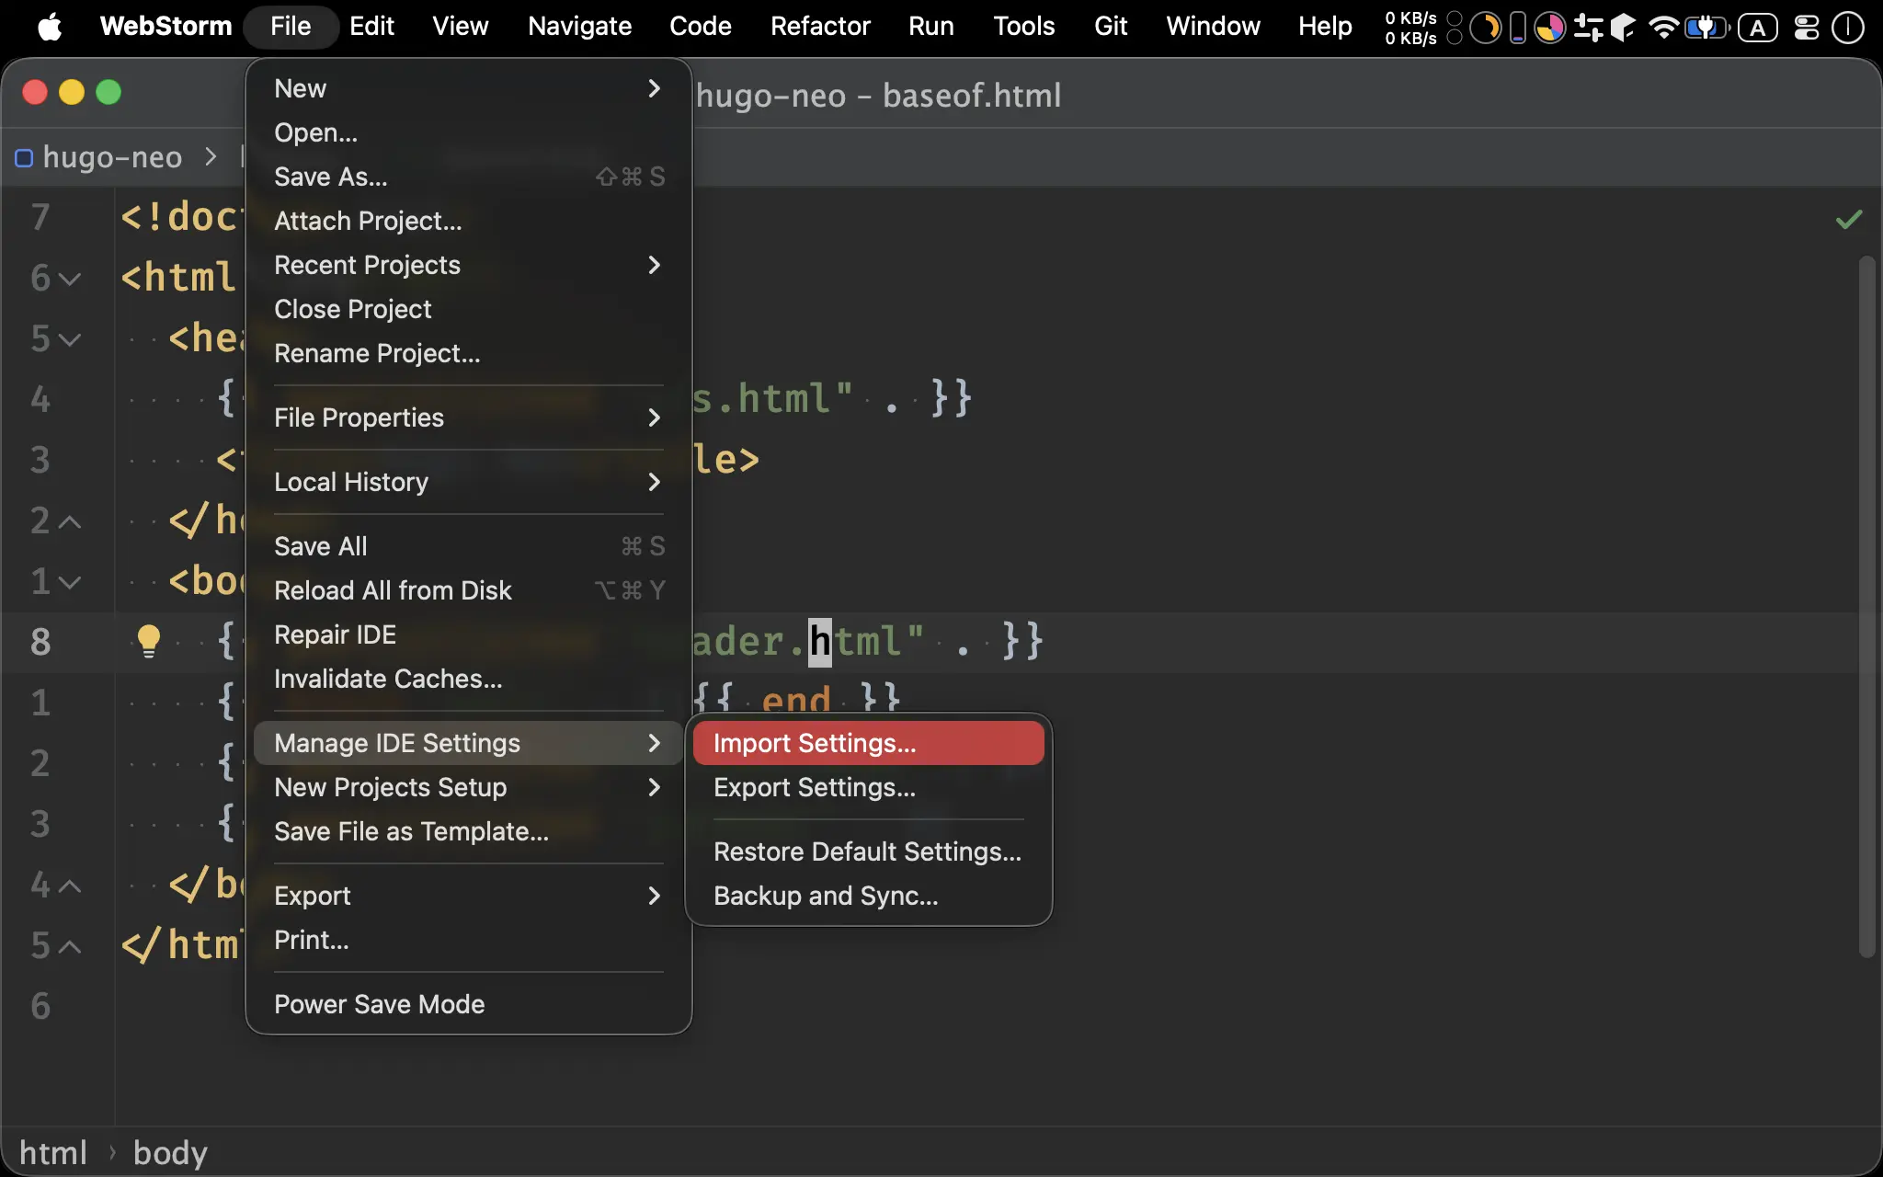1883x1177 pixels.
Task: Click the hugo-neo project icon
Action: click(x=25, y=158)
